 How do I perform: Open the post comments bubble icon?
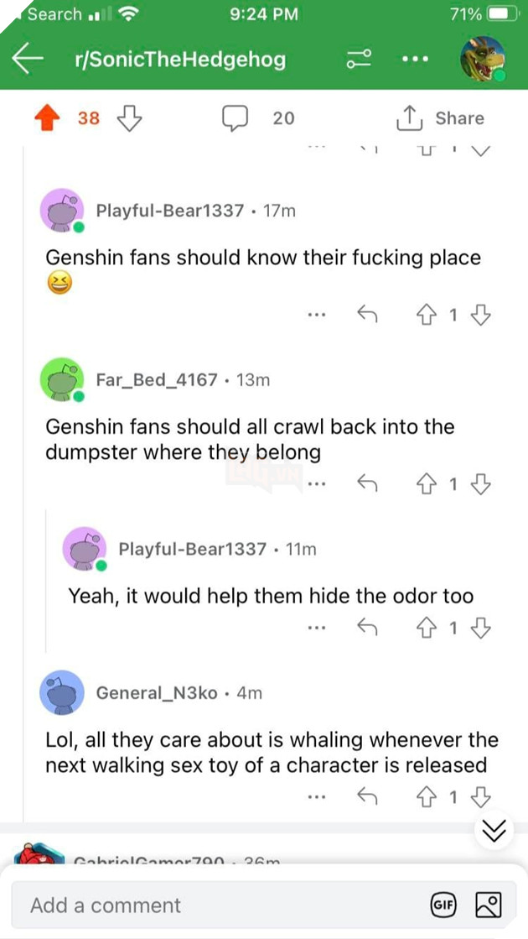(235, 118)
